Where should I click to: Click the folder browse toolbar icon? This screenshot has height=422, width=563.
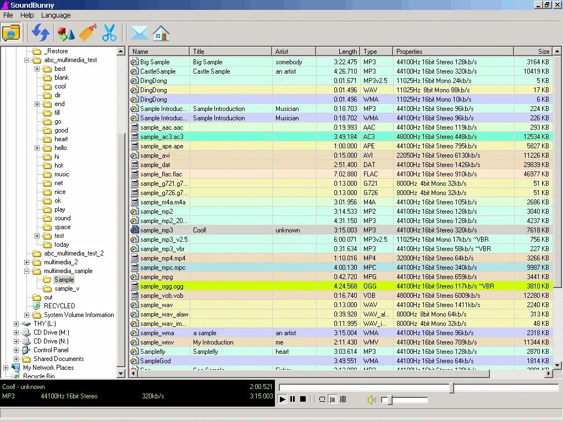point(11,33)
